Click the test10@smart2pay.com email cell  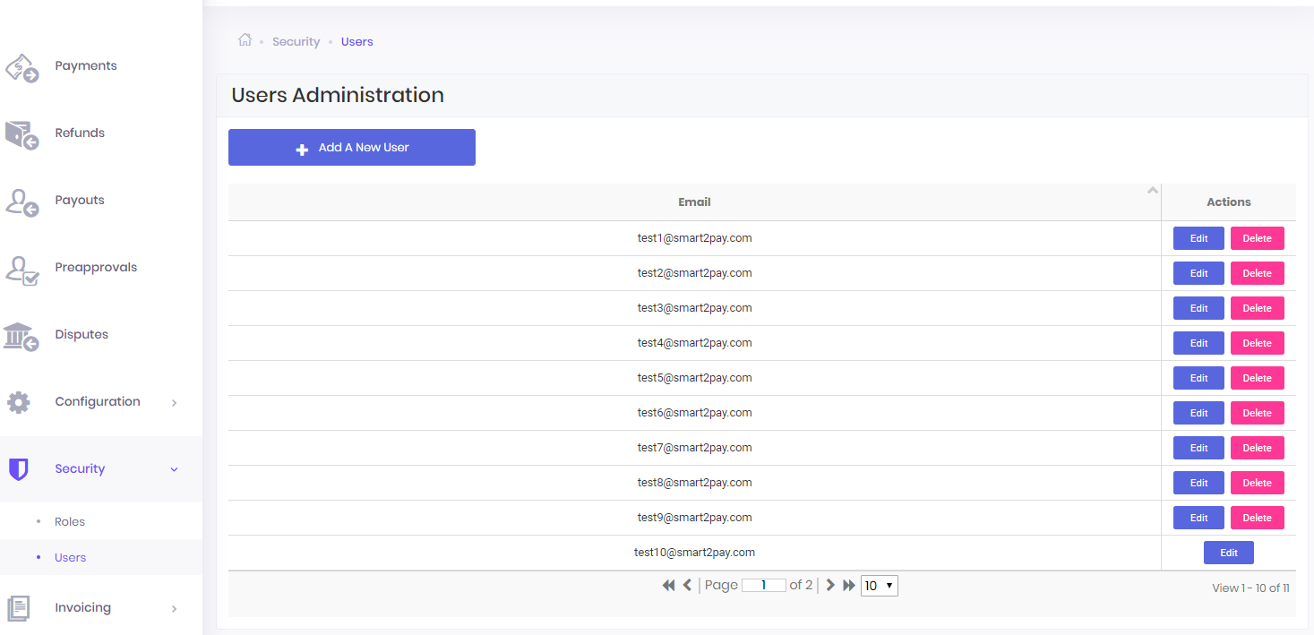[694, 553]
